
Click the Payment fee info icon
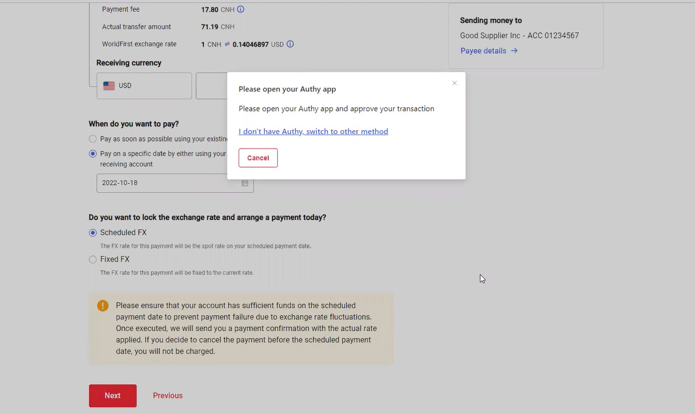(241, 9)
